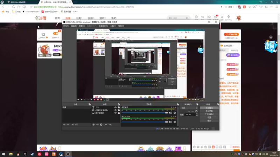Screen dimensions: 280x157
Task: Decrease transition duration with down arrow
Action: point(197,115)
